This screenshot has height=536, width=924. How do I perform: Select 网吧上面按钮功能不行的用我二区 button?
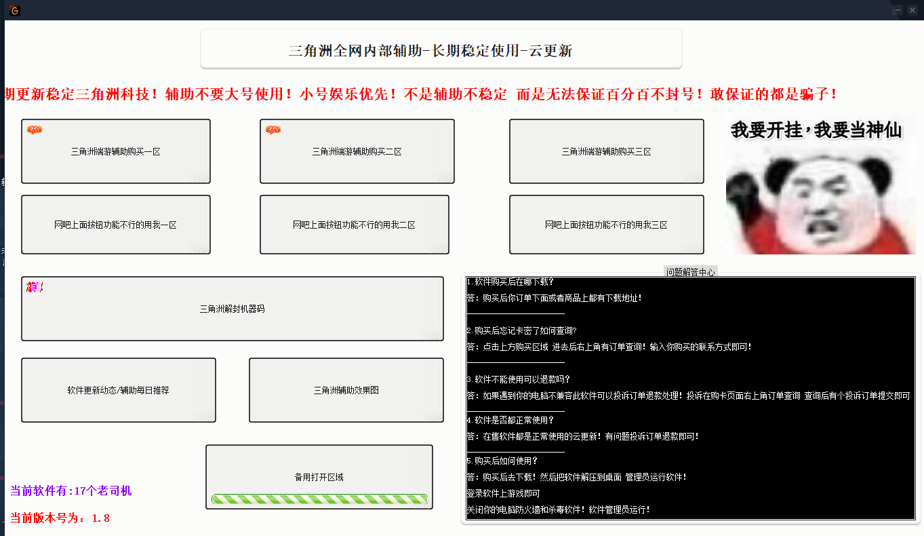(x=354, y=225)
